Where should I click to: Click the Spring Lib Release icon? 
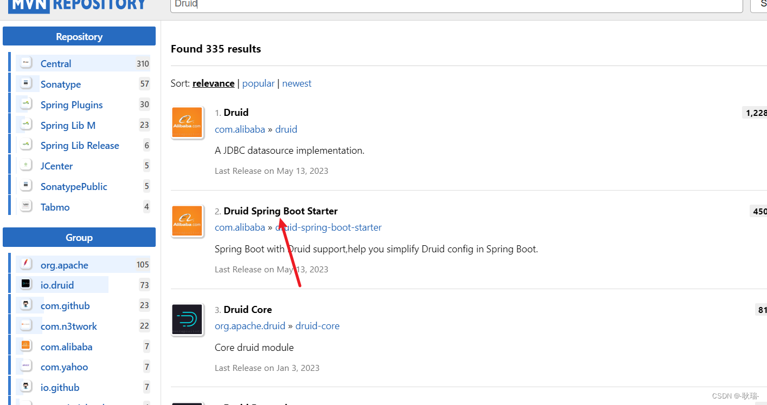coord(25,145)
